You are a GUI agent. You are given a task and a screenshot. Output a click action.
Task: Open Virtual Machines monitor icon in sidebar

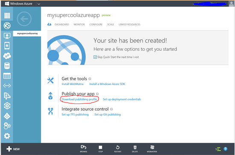pos(7,36)
